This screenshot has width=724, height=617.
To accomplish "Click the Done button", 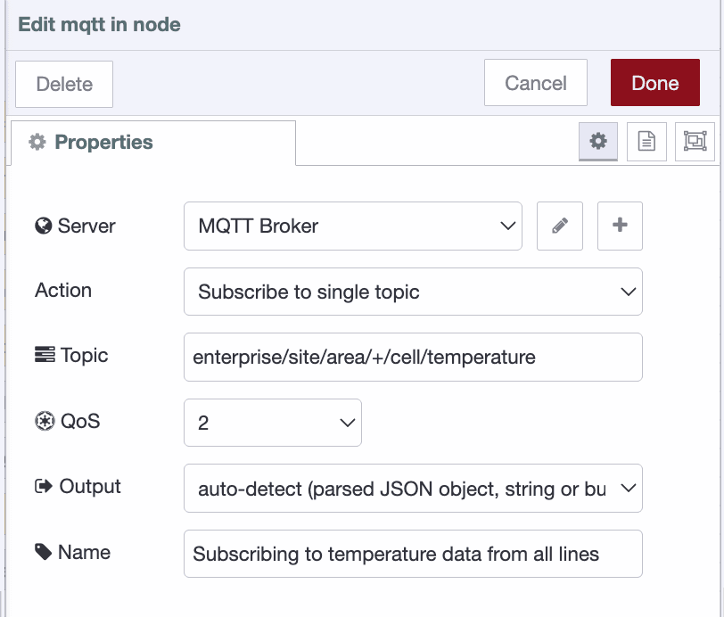I will (x=654, y=82).
